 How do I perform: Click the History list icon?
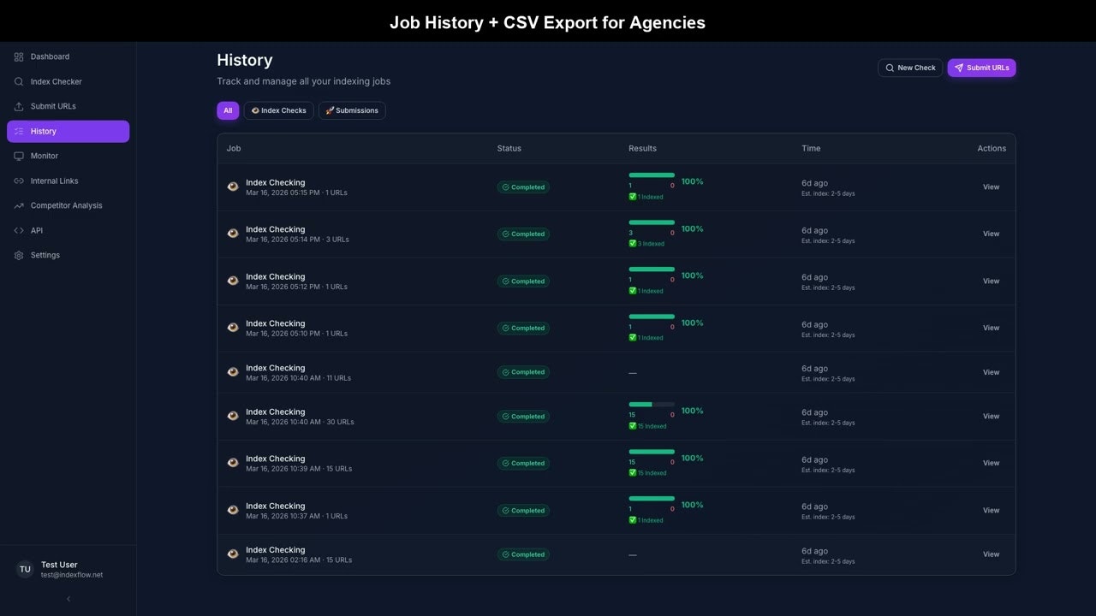pyautogui.click(x=19, y=132)
